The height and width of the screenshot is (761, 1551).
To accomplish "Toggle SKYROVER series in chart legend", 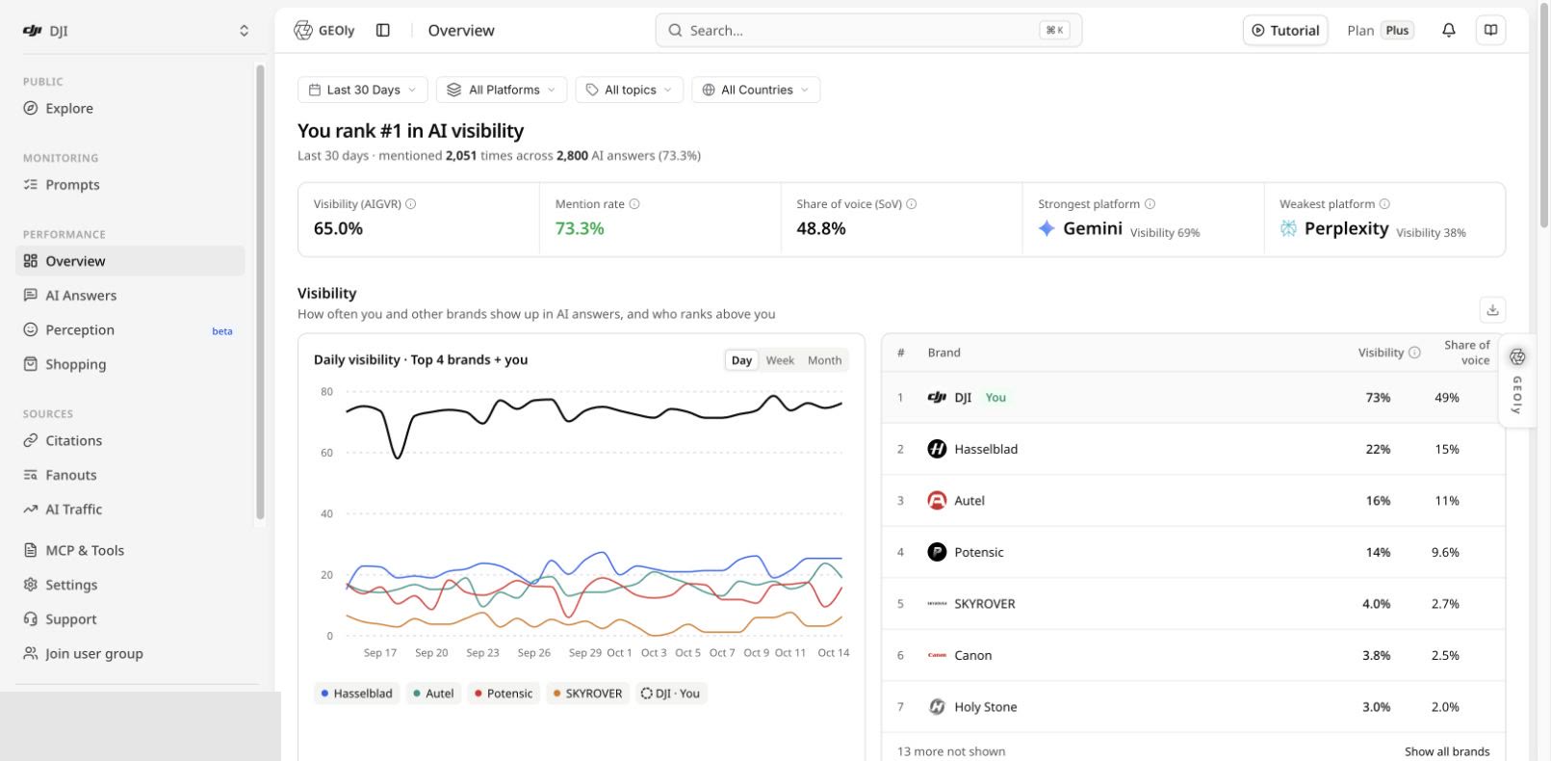I will click(587, 694).
